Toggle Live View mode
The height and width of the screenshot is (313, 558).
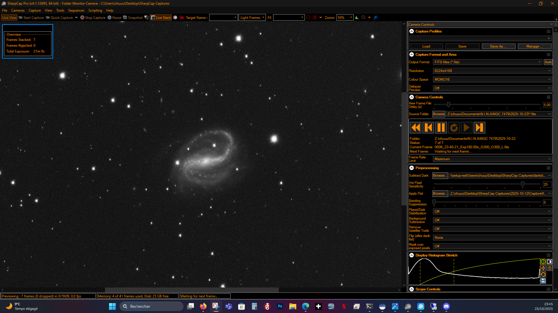tap(9, 18)
